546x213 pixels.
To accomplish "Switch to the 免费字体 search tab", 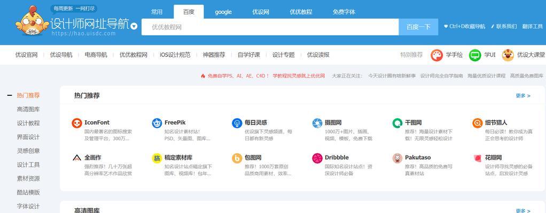I will point(344,12).
